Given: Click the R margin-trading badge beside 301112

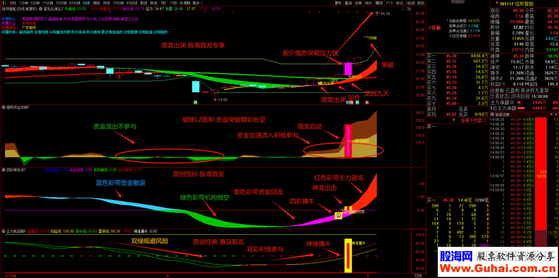Looking at the screenshot, I should coord(497,3).
